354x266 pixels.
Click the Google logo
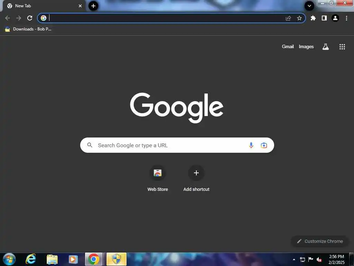177,108
